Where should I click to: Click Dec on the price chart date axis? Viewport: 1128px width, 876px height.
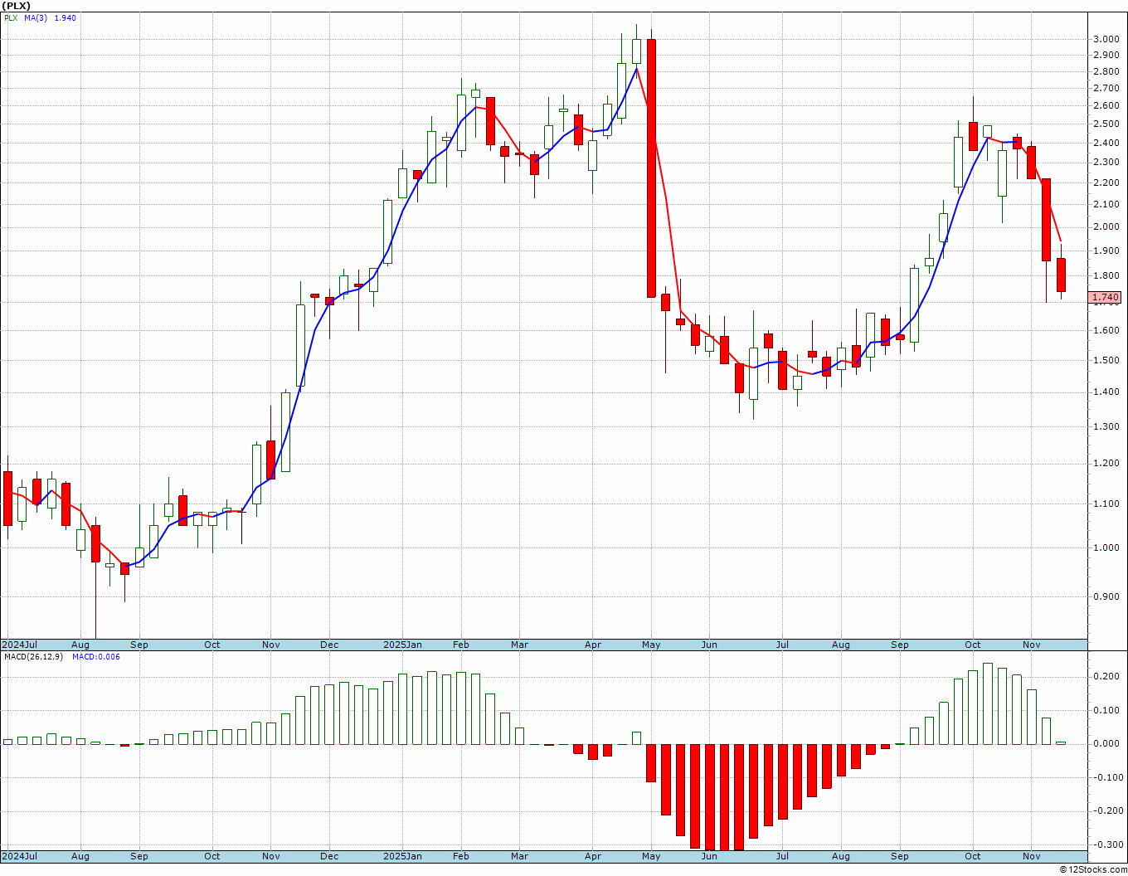329,645
